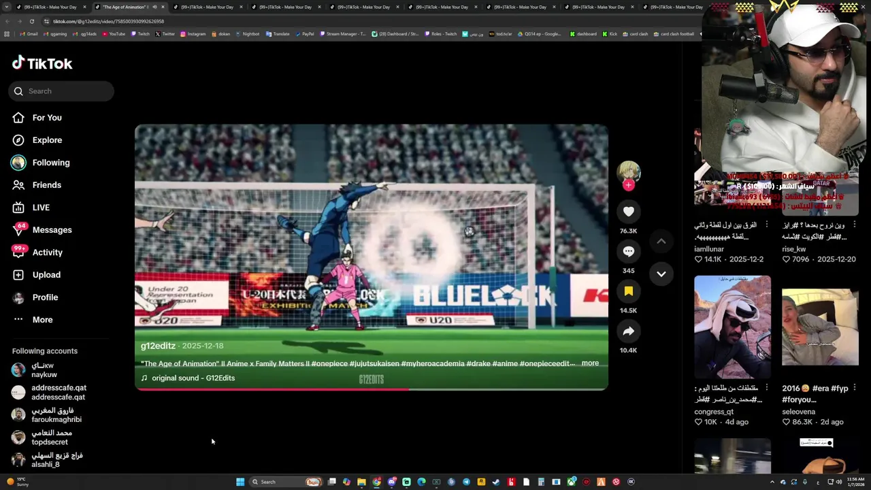Open options dots on the congress_qt video
The height and width of the screenshot is (490, 871).
[766, 389]
